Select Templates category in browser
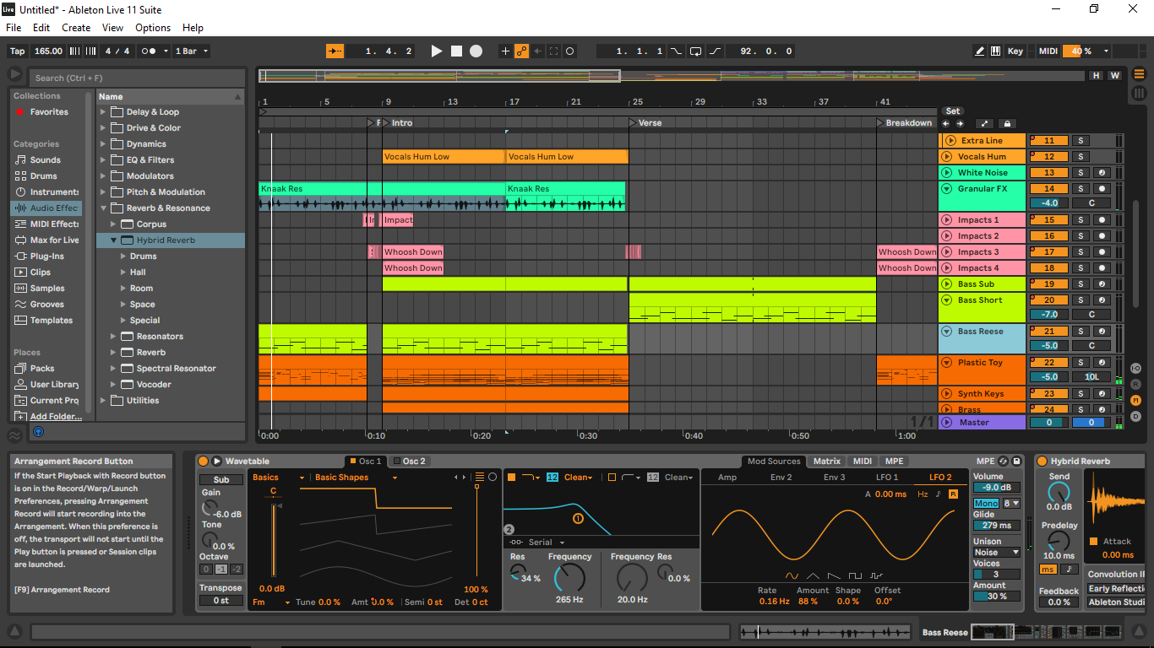Screen dimensions: 1154x648 (x=52, y=321)
